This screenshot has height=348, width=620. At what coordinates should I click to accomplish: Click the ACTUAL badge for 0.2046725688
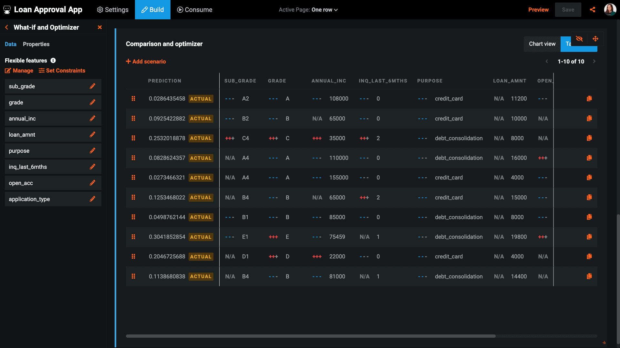coord(201,256)
